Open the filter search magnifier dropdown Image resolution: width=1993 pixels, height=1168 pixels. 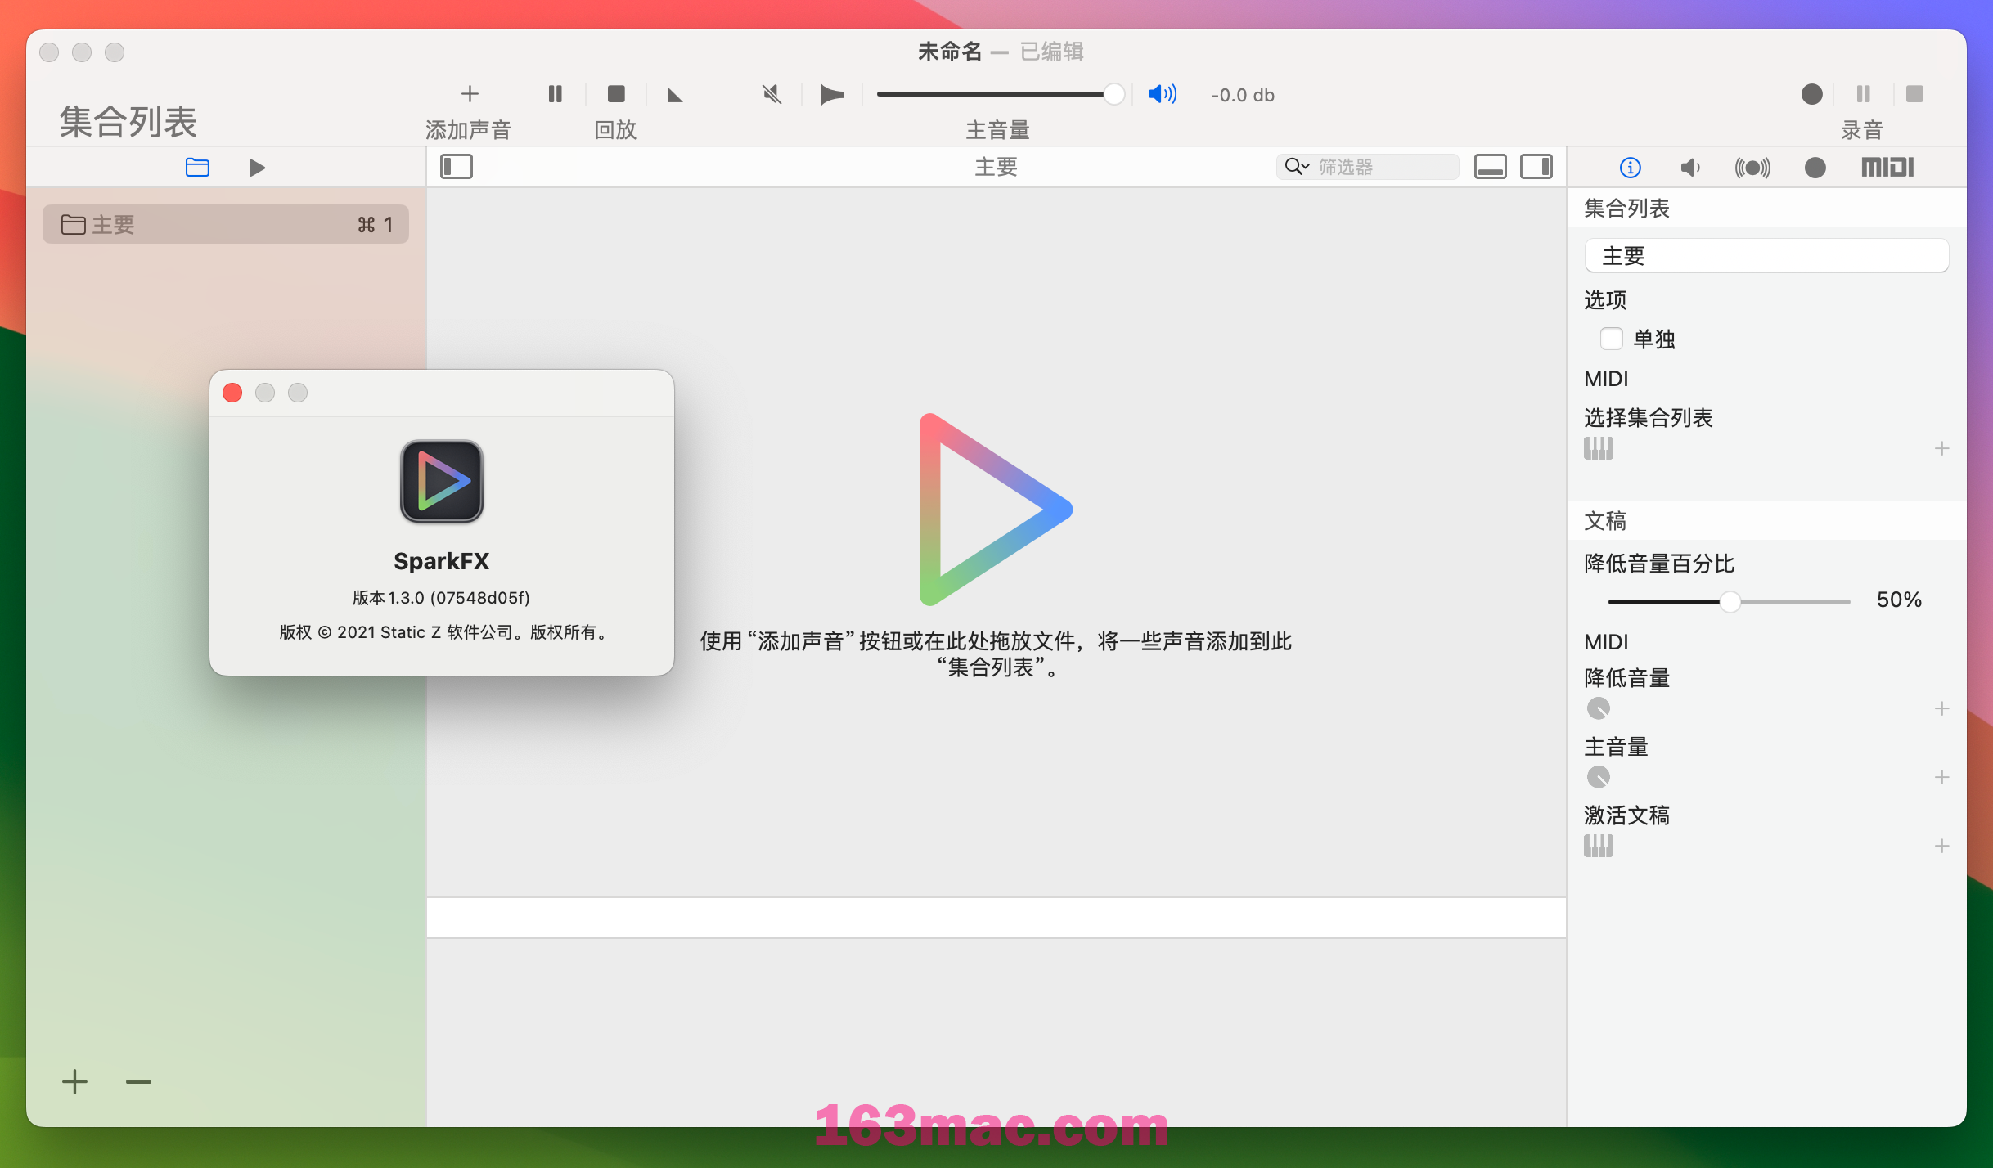tap(1297, 167)
